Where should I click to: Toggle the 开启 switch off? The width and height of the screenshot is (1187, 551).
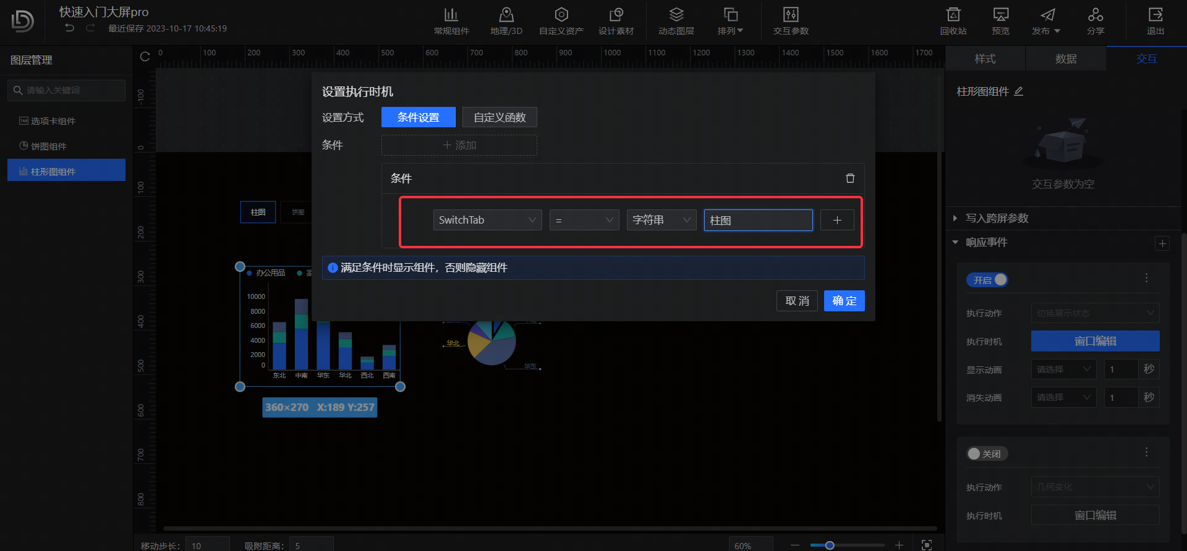(987, 280)
